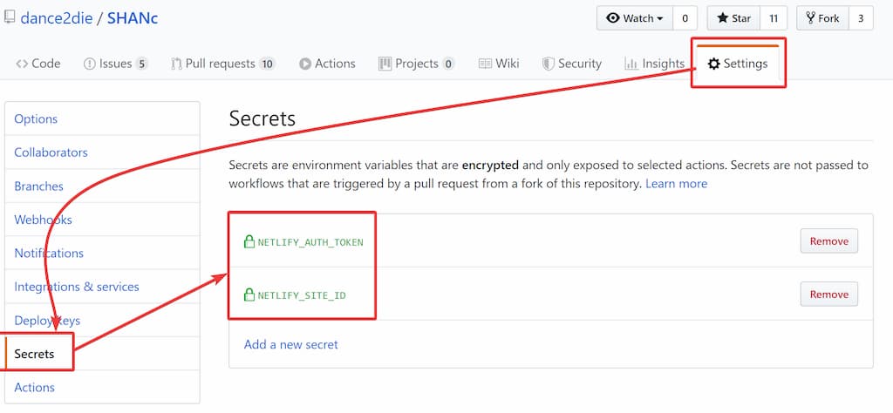Click the Security shield icon
Screen dimensions: 893x413
[548, 64]
